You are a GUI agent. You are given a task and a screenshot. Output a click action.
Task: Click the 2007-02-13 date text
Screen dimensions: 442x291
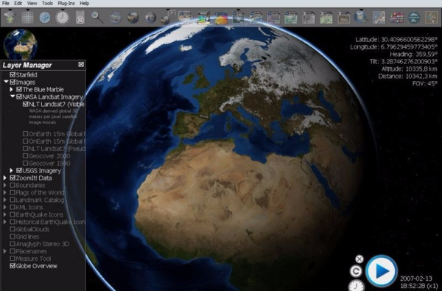[x=416, y=278]
